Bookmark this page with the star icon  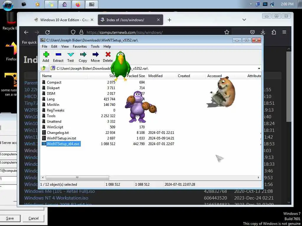[227, 32]
